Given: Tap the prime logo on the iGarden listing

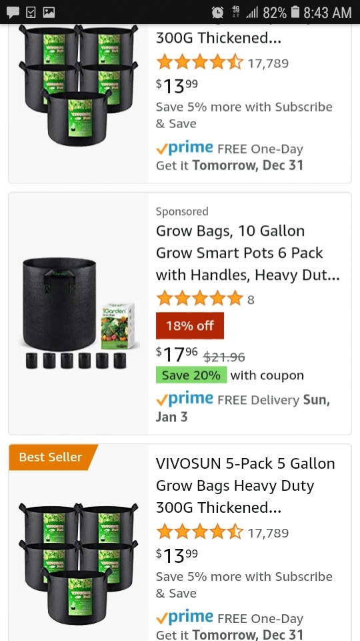Looking at the screenshot, I should [185, 399].
